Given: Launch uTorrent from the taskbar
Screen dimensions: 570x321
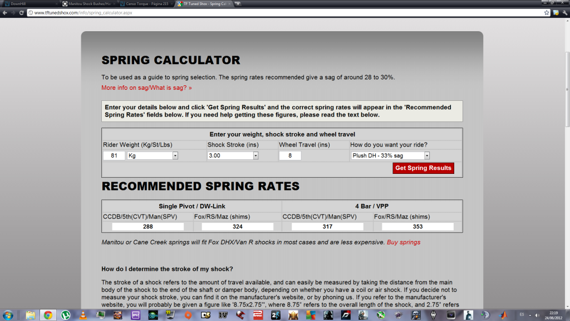Looking at the screenshot, I should [x=66, y=315].
